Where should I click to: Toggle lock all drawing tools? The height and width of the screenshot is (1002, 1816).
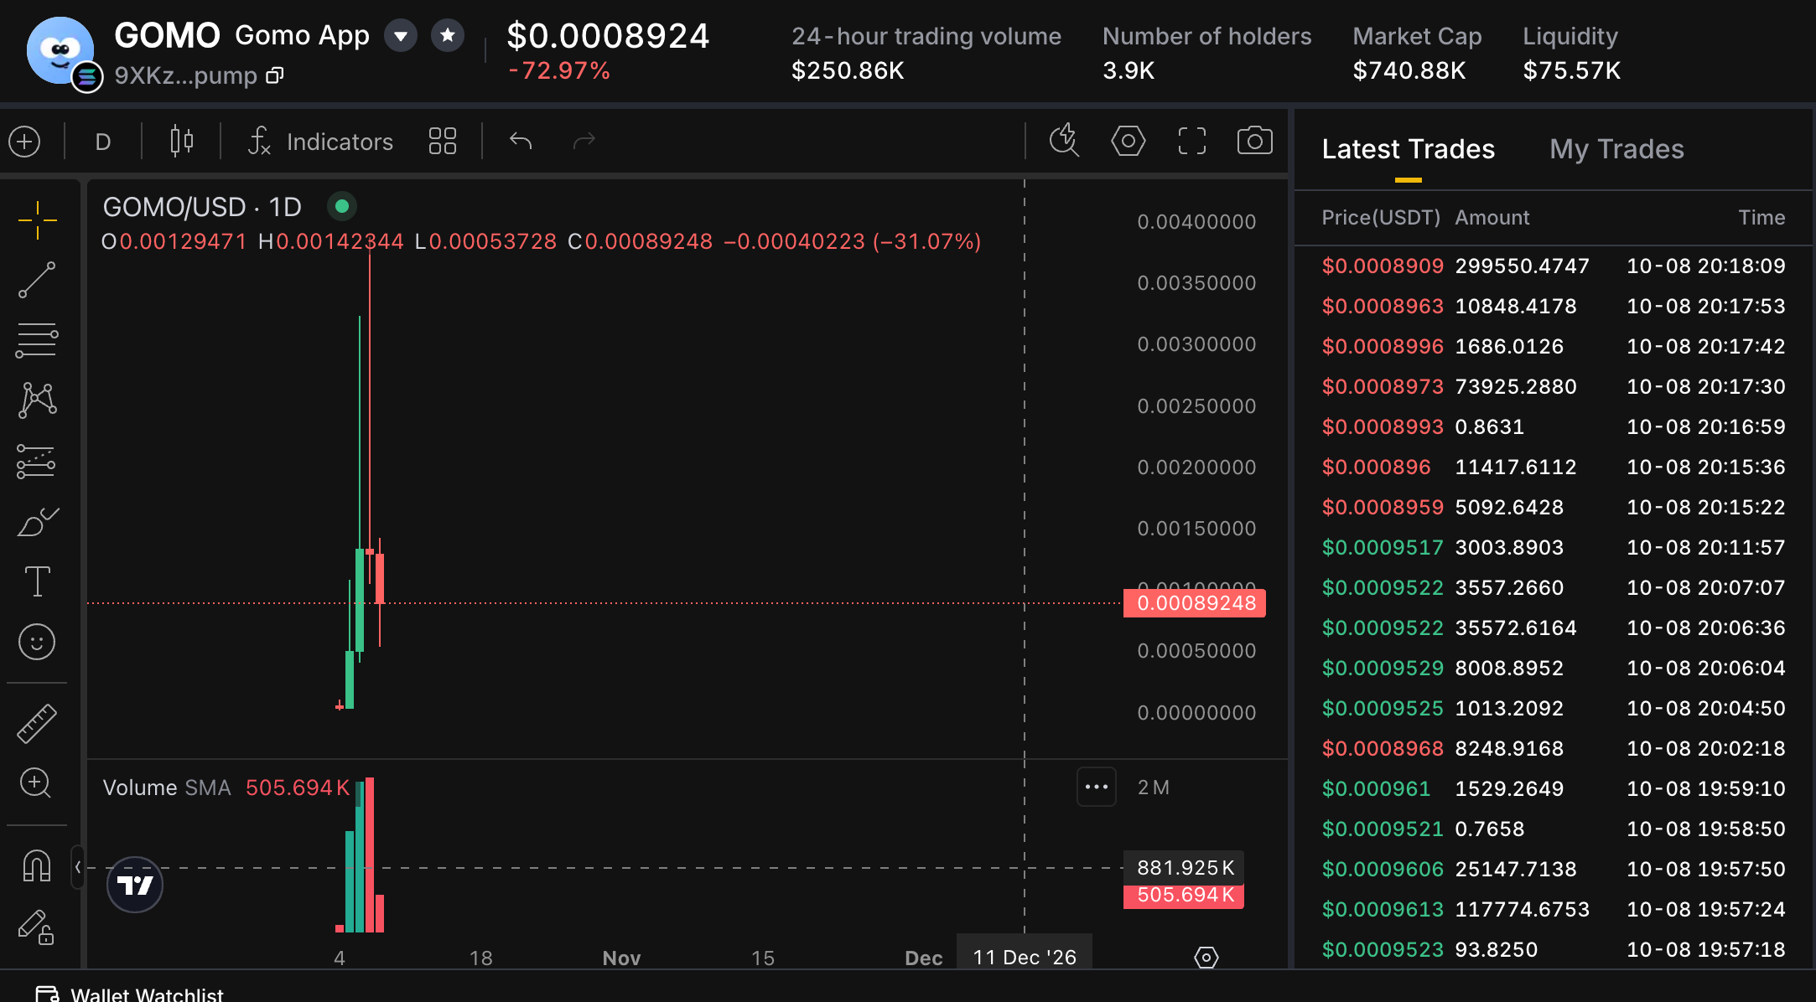pyautogui.click(x=37, y=927)
